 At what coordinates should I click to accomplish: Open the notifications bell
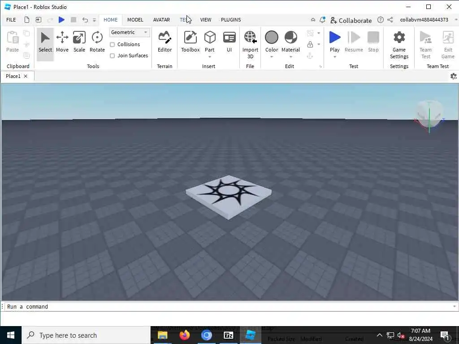tap(322, 20)
